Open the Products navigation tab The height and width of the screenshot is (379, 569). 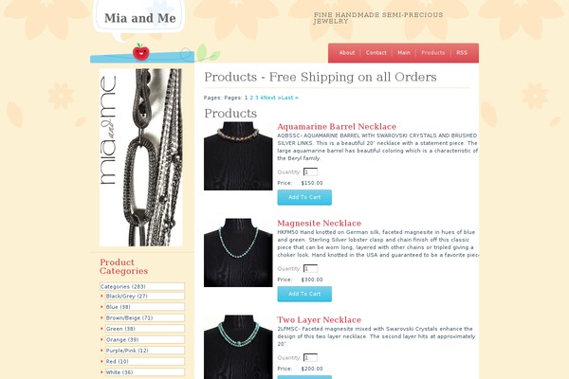433,53
